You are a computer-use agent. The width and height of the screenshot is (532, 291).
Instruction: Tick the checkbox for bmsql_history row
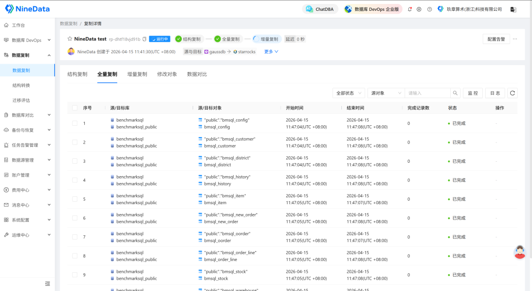(75, 180)
